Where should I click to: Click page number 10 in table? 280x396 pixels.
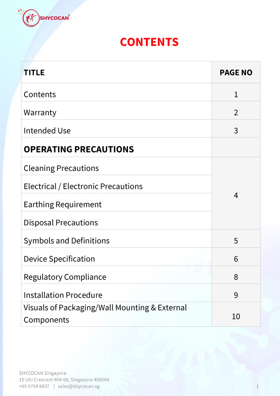click(x=236, y=316)
